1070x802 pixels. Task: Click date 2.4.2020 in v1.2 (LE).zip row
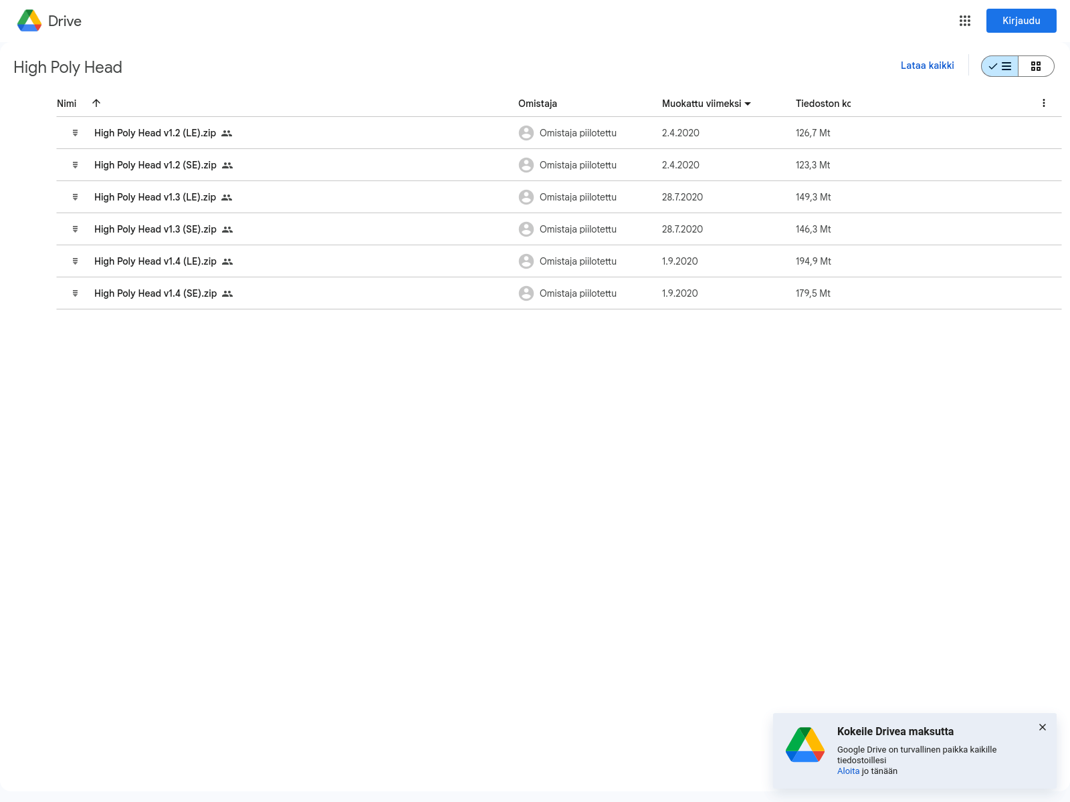681,133
